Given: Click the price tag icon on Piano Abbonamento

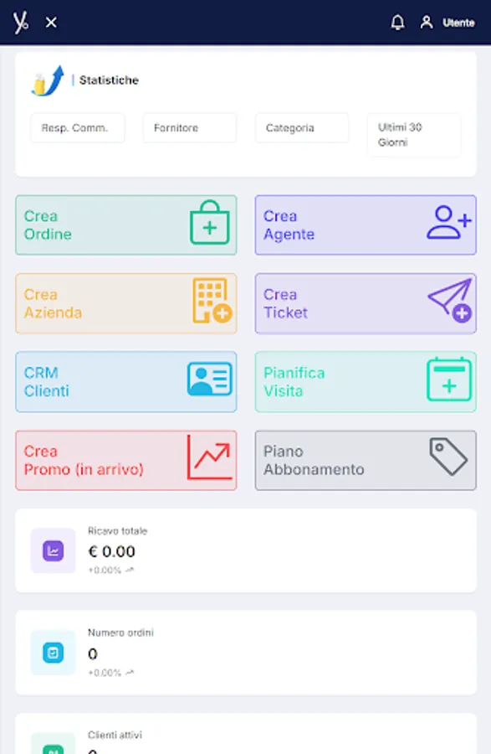Looking at the screenshot, I should [449, 459].
